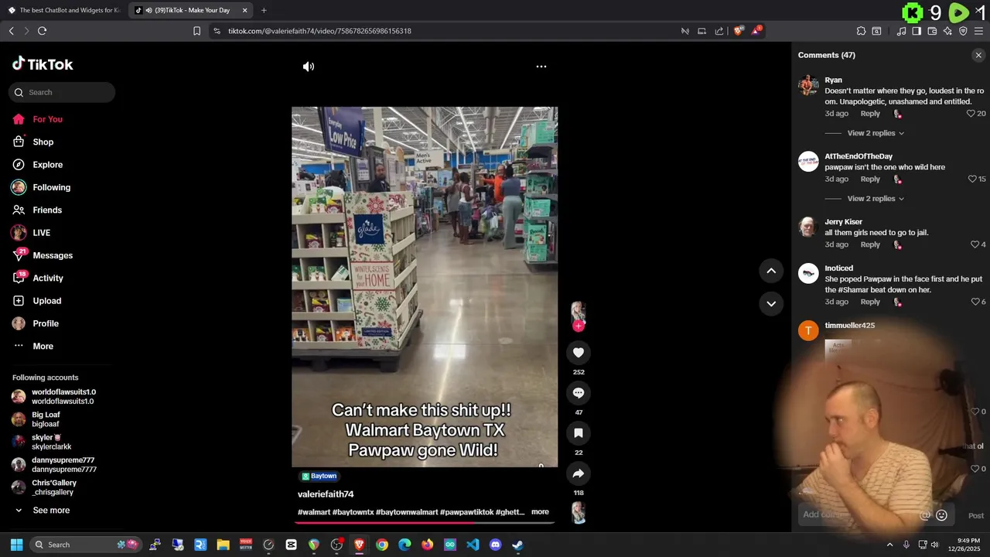Viewport: 990px width, 557px height.
Task: Click the TikTok search field
Action: (62, 92)
